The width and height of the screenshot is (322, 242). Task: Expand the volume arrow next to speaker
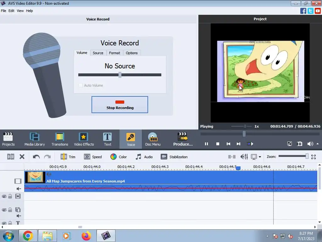pyautogui.click(x=318, y=144)
